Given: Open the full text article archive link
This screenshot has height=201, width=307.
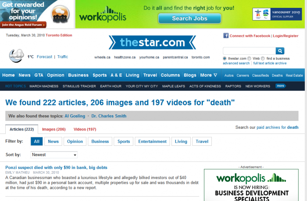Looking at the screenshot, I should pos(270,63).
